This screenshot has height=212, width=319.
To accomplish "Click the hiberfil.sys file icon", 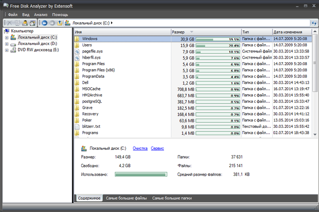I will [77, 58].
